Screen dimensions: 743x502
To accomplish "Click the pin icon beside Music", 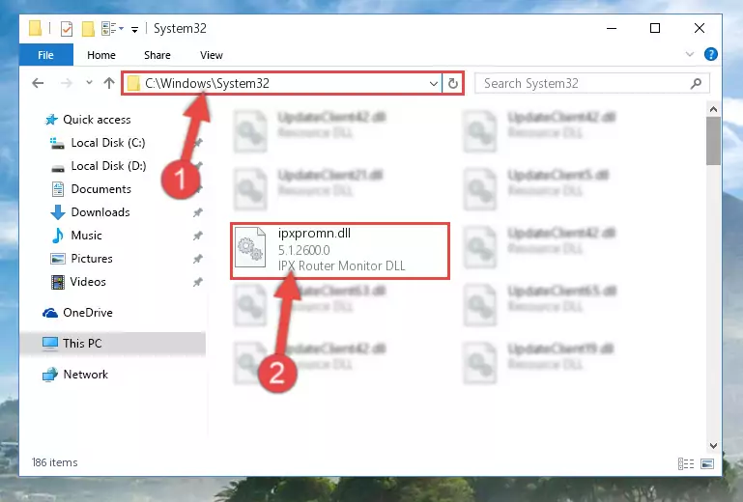I will [x=198, y=236].
